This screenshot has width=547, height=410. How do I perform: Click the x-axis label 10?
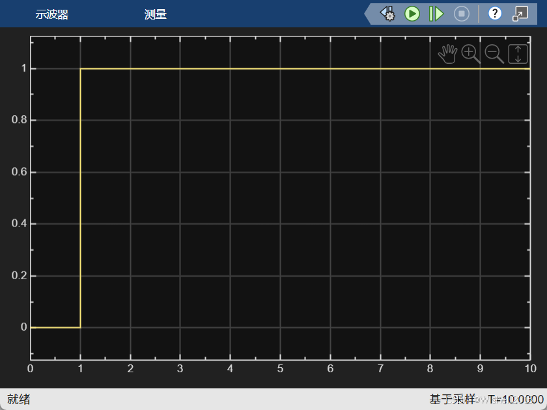(x=530, y=369)
